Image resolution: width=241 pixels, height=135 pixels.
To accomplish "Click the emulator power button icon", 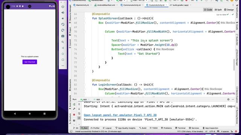I will (63, 7).
